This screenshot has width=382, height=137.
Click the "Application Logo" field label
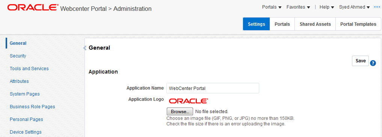tap(146, 99)
